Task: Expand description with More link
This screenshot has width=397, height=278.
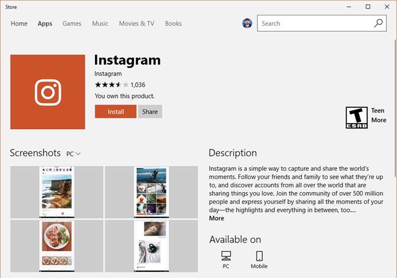Action: coord(216,219)
